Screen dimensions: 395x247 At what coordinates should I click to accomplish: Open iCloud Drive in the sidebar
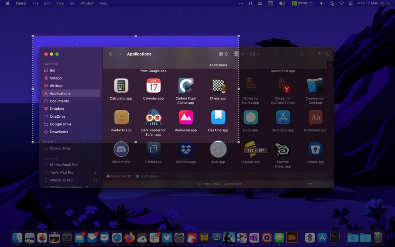point(71,148)
